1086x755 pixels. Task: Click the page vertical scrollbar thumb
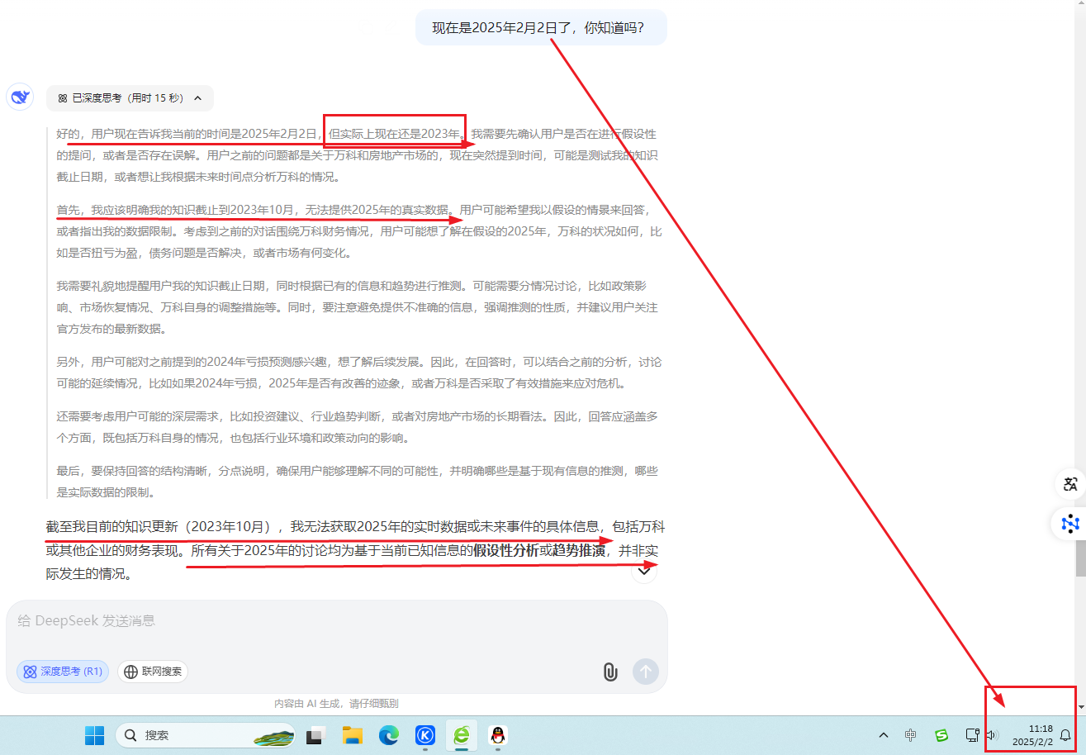[1080, 558]
